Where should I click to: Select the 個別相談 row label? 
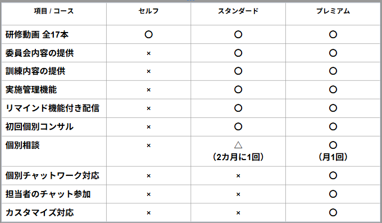point(22,145)
